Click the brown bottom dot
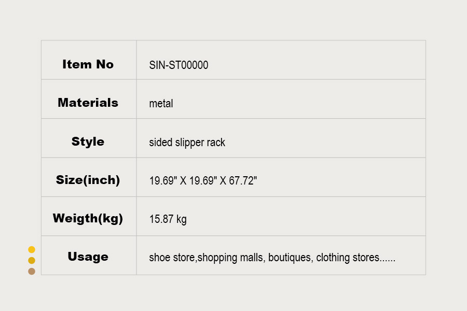The image size is (467, 311). click(x=32, y=271)
